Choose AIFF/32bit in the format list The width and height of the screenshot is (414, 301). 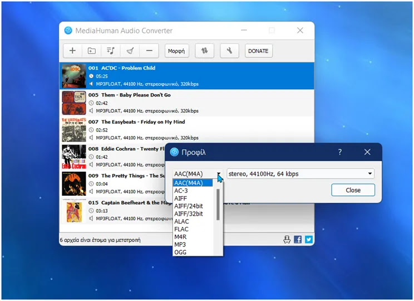pos(193,213)
